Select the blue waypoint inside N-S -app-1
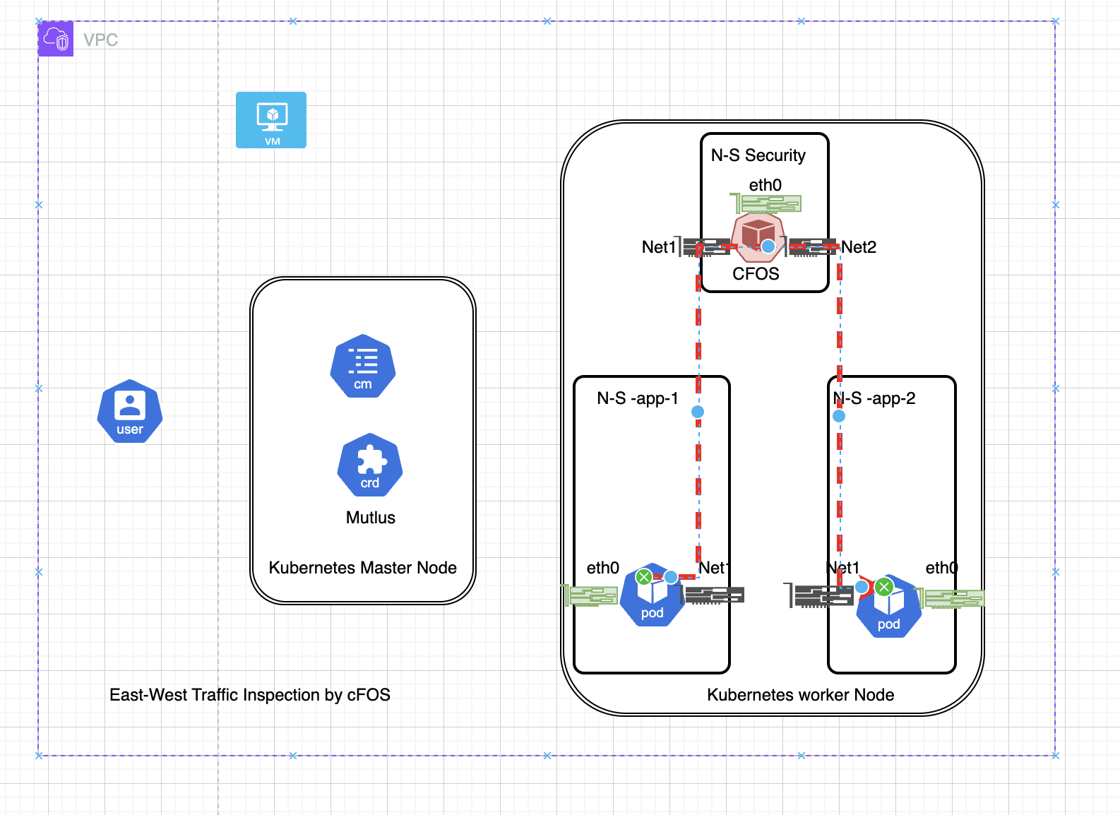Screen dimensions: 1120x815 (x=698, y=412)
